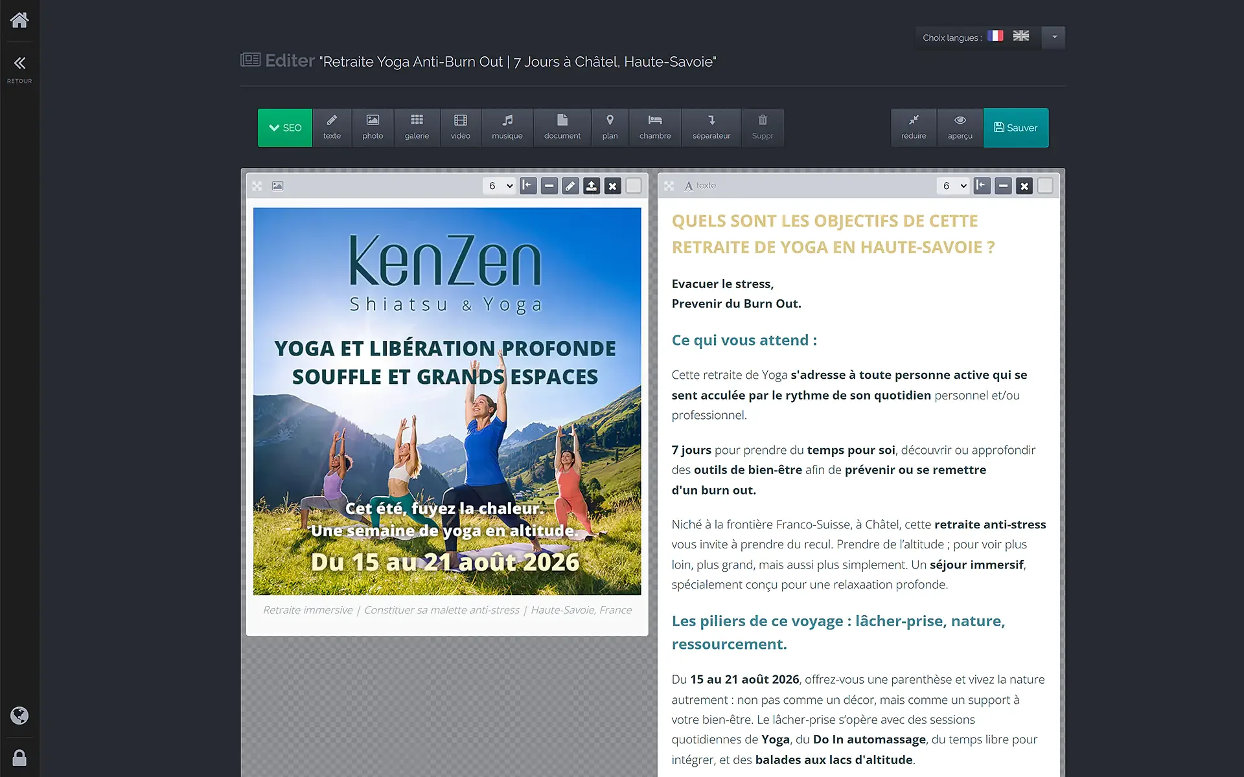This screenshot has height=777, width=1244.
Task: Delete the photo block with X icon
Action: [612, 186]
